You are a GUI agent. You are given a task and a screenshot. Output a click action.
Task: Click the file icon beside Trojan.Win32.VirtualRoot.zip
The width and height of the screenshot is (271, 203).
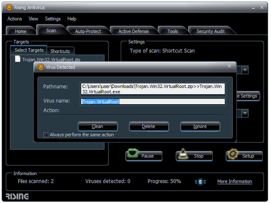(18, 59)
